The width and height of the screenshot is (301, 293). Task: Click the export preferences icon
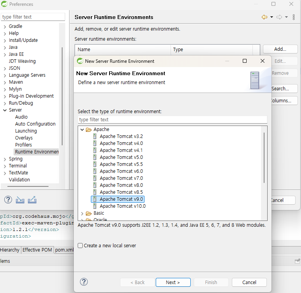[32, 200]
